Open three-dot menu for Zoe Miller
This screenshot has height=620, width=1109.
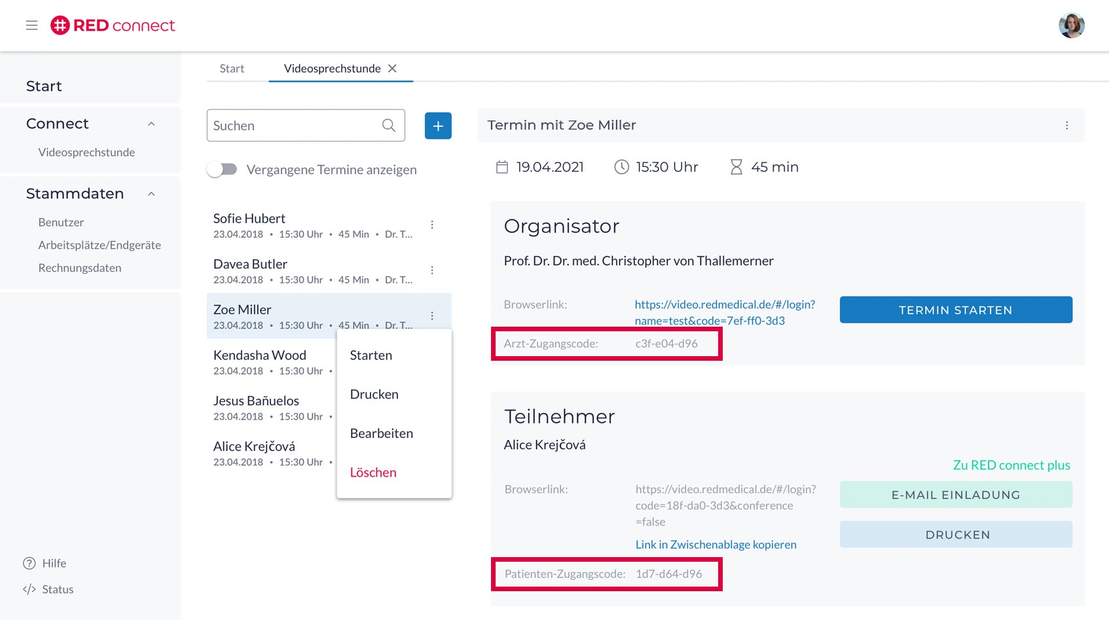432,316
